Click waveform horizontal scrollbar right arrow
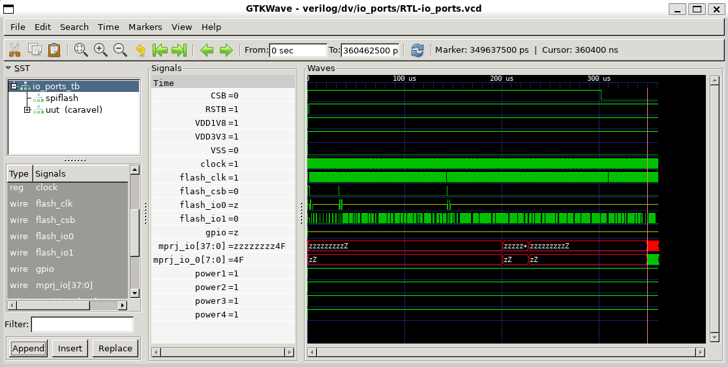 (x=700, y=353)
